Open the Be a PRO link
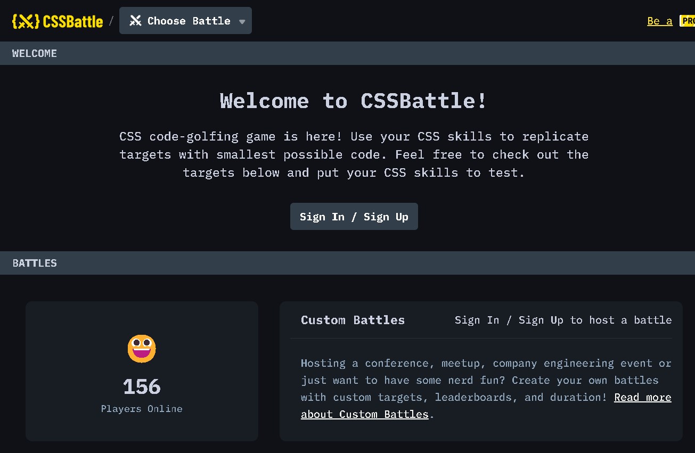695x453 pixels. pos(659,21)
